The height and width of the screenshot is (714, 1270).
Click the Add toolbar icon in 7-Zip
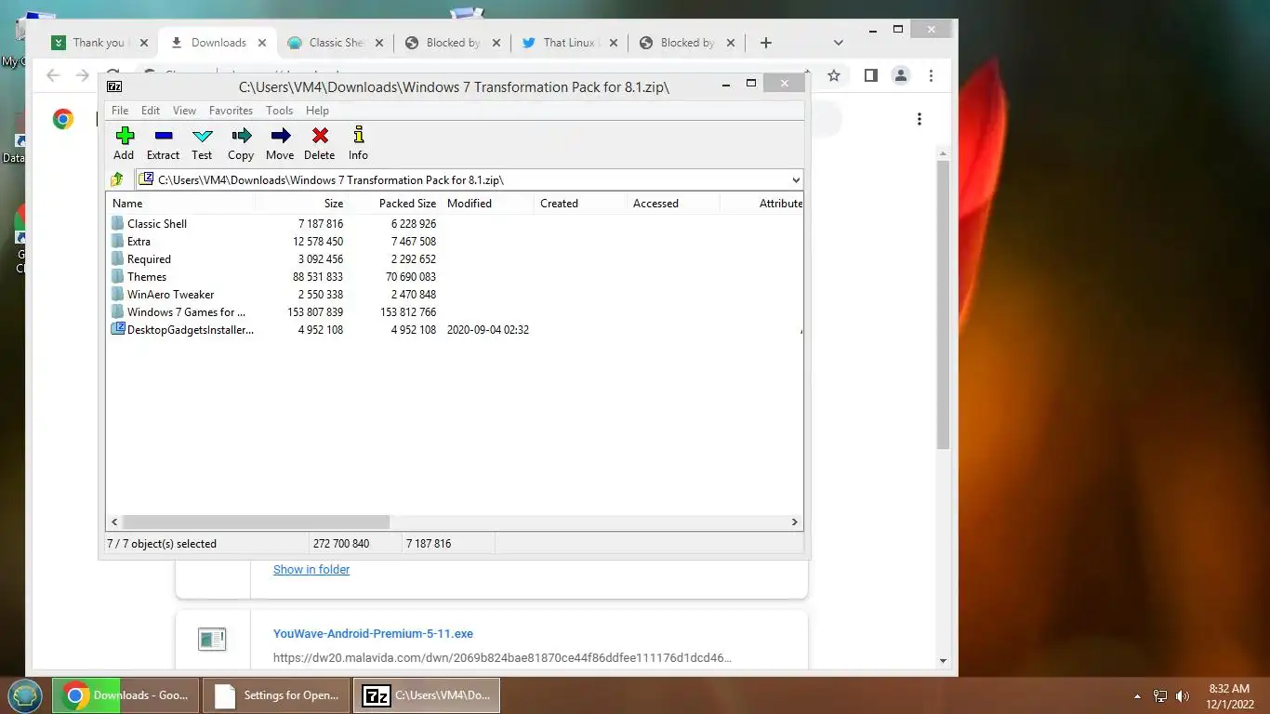(124, 136)
